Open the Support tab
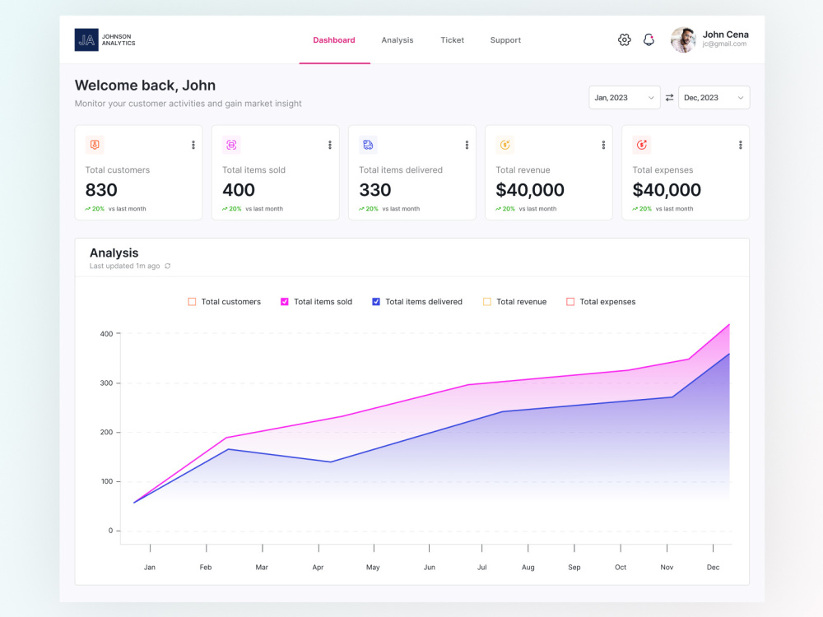 pos(505,39)
